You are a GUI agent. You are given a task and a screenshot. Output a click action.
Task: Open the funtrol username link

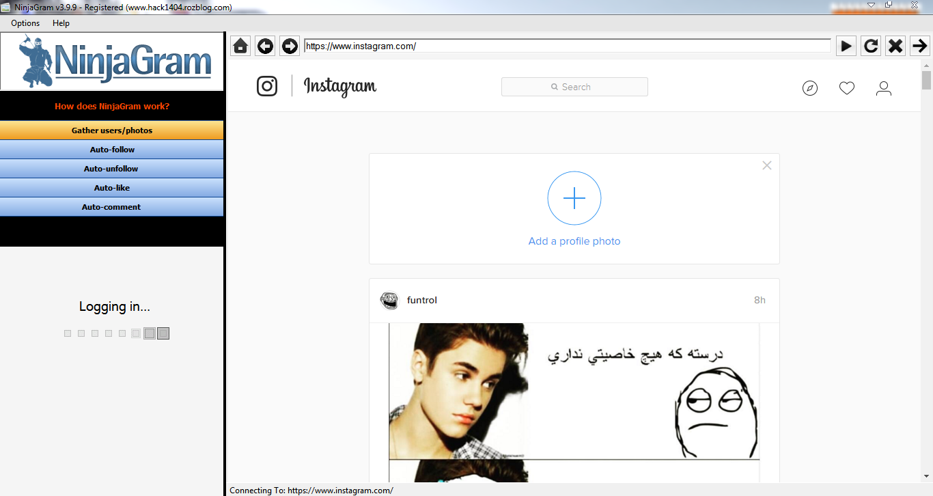point(422,300)
